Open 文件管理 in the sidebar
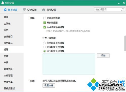This screenshot has width=126, height=92. tap(12, 76)
